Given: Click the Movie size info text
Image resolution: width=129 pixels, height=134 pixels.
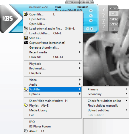Looking at the screenshot, I should [69, 10].
